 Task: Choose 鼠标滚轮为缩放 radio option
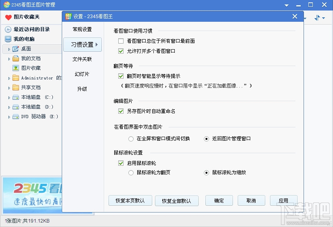[x=206, y=173]
